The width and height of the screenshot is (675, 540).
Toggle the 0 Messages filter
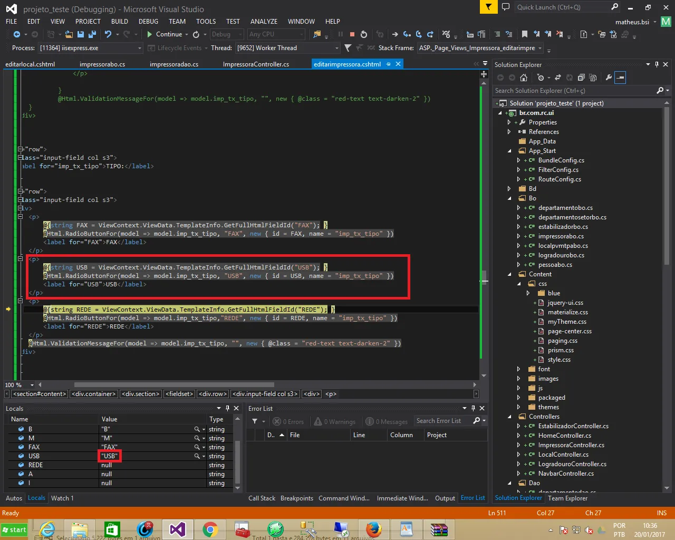coord(387,421)
